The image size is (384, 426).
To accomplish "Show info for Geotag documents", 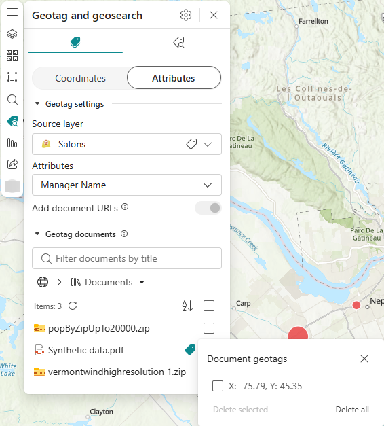I will pos(124,234).
